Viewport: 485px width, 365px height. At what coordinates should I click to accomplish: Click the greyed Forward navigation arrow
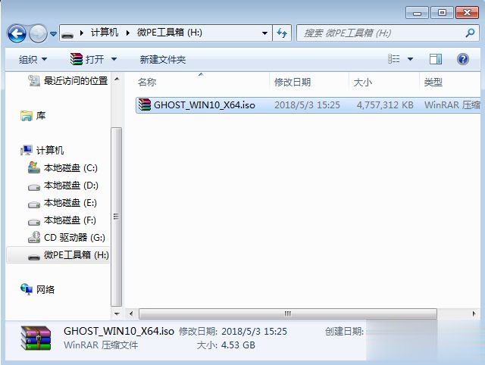[38, 33]
